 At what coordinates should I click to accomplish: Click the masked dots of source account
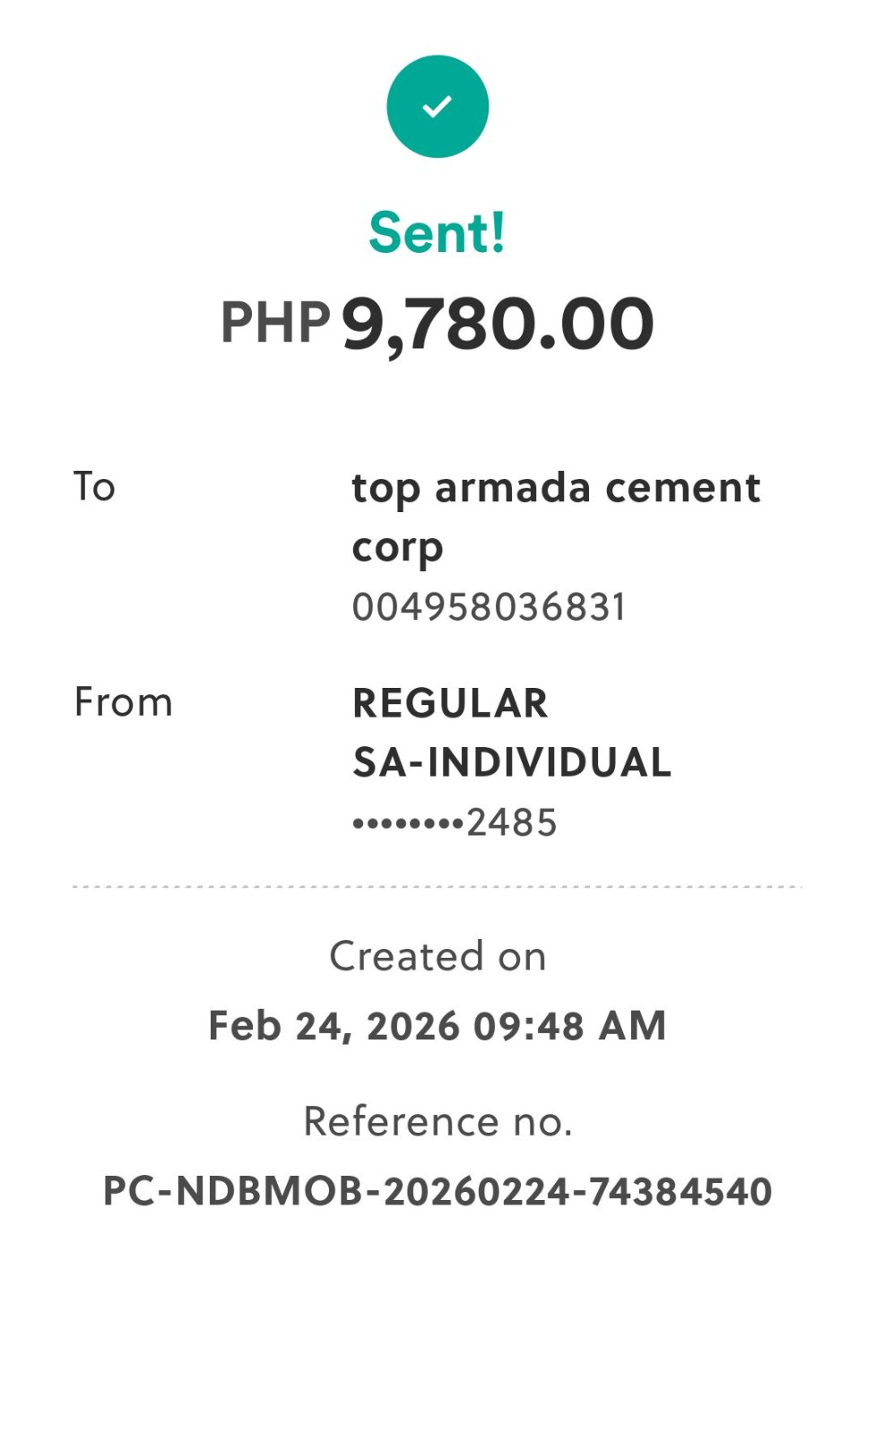tap(408, 823)
